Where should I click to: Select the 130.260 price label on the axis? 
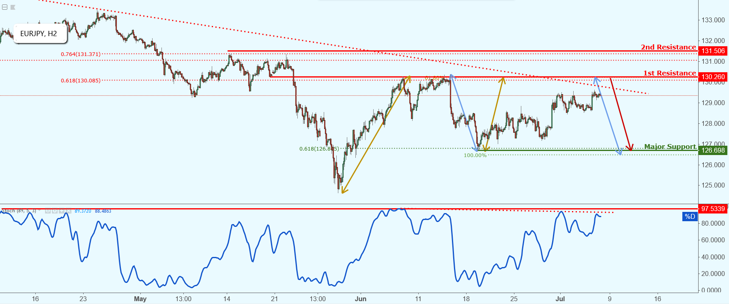(713, 77)
